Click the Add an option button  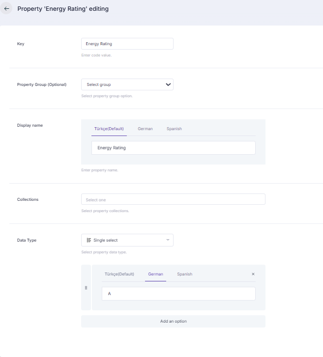click(173, 321)
